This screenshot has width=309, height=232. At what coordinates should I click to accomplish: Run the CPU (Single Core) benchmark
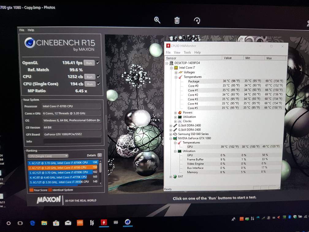[x=90, y=84]
